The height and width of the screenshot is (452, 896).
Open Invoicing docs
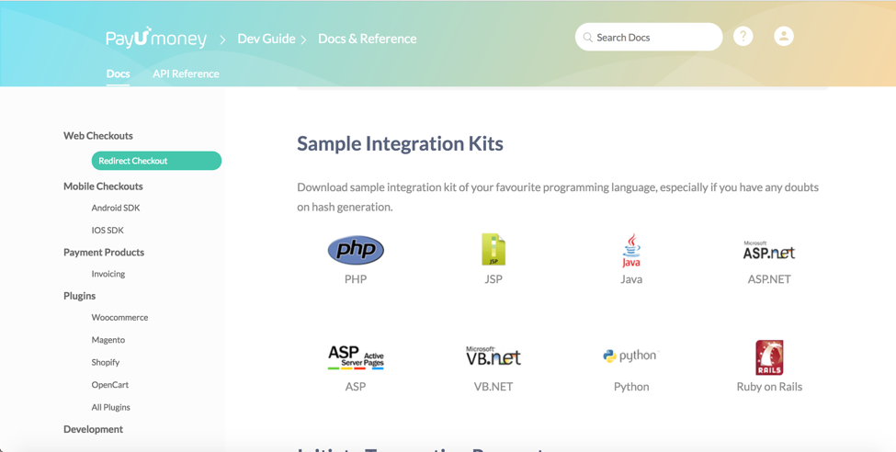point(108,275)
